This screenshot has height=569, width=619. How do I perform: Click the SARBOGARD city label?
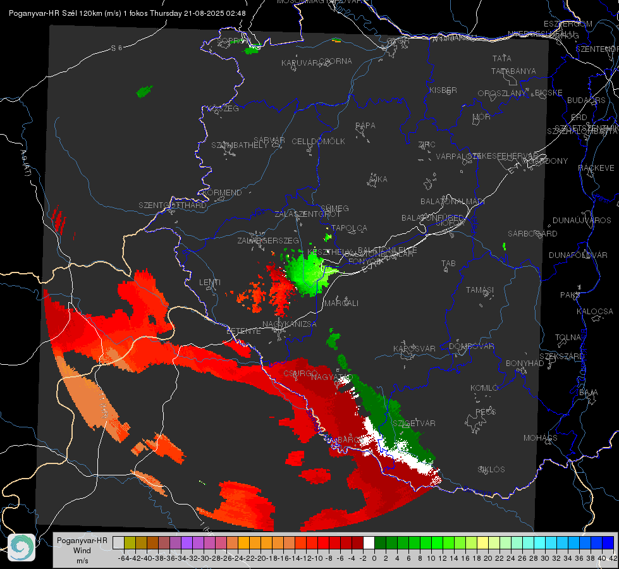[x=532, y=234]
